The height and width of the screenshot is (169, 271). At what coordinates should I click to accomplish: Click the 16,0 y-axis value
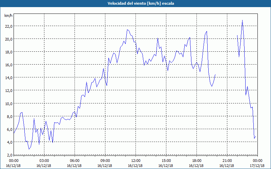(9, 65)
